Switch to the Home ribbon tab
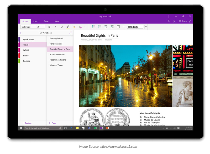 (x=25, y=21)
